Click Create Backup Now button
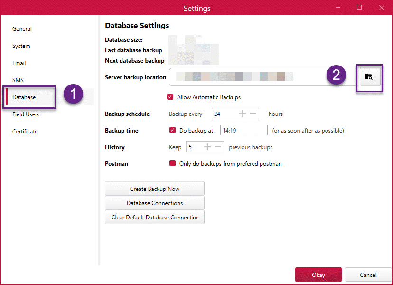 pyautogui.click(x=155, y=189)
